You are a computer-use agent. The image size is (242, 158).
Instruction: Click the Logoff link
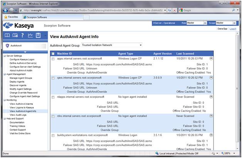233,29
